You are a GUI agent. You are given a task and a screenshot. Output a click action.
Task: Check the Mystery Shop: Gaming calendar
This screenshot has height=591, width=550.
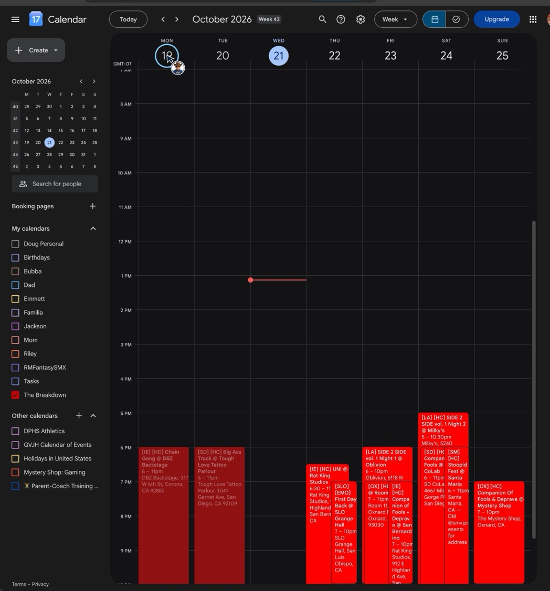pyautogui.click(x=15, y=472)
